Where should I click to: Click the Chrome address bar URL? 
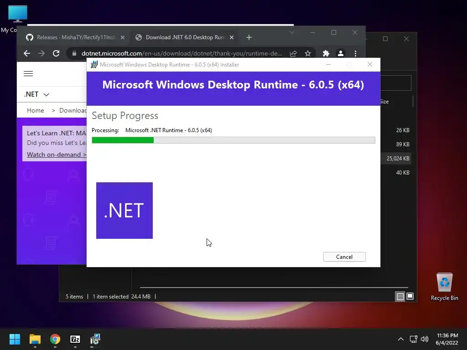click(182, 53)
